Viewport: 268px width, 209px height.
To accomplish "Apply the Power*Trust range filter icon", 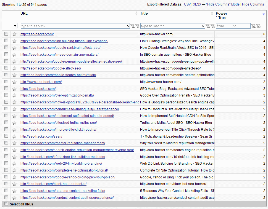I will (253, 26).
